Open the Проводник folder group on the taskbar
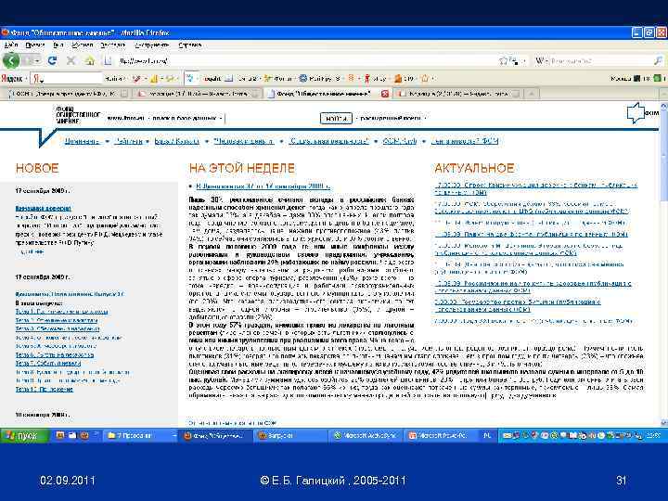The width and height of the screenshot is (668, 501). tap(141, 435)
